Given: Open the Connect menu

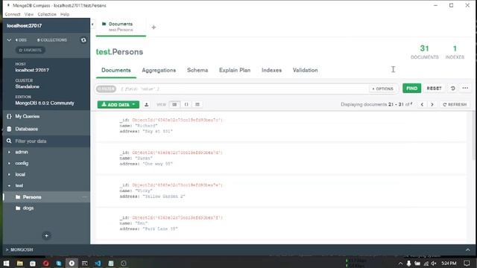Looking at the screenshot, I should [13, 14].
